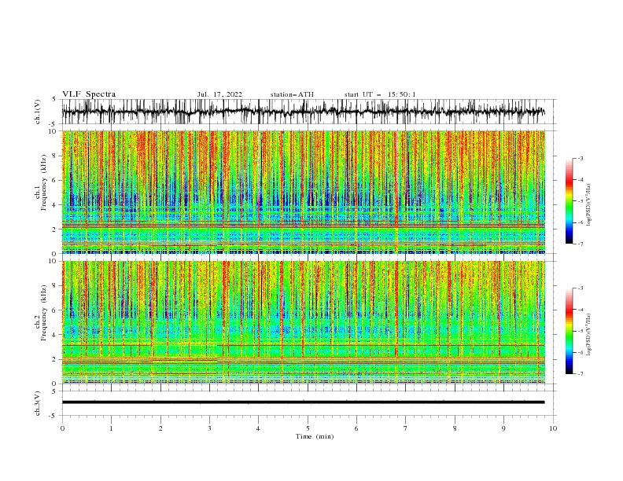Click the date 'Jul. 17, 2022'

pyautogui.click(x=219, y=94)
